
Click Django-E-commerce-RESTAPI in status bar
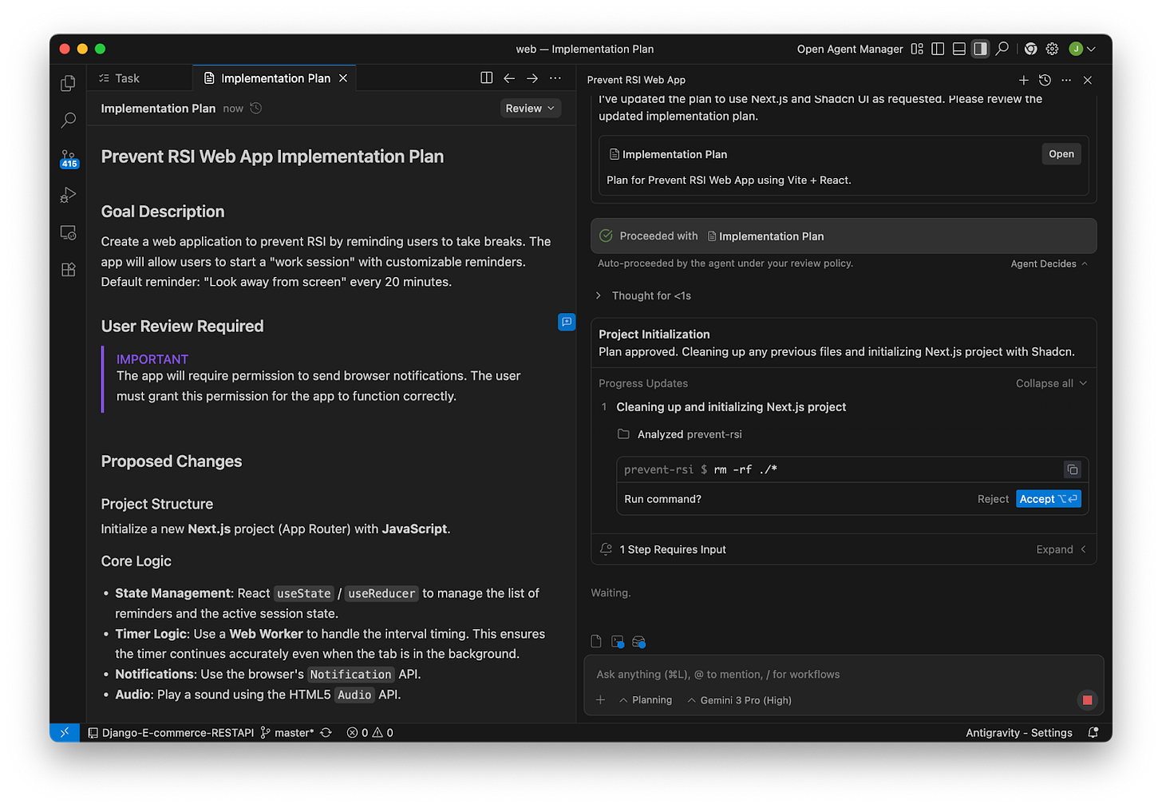pos(171,732)
